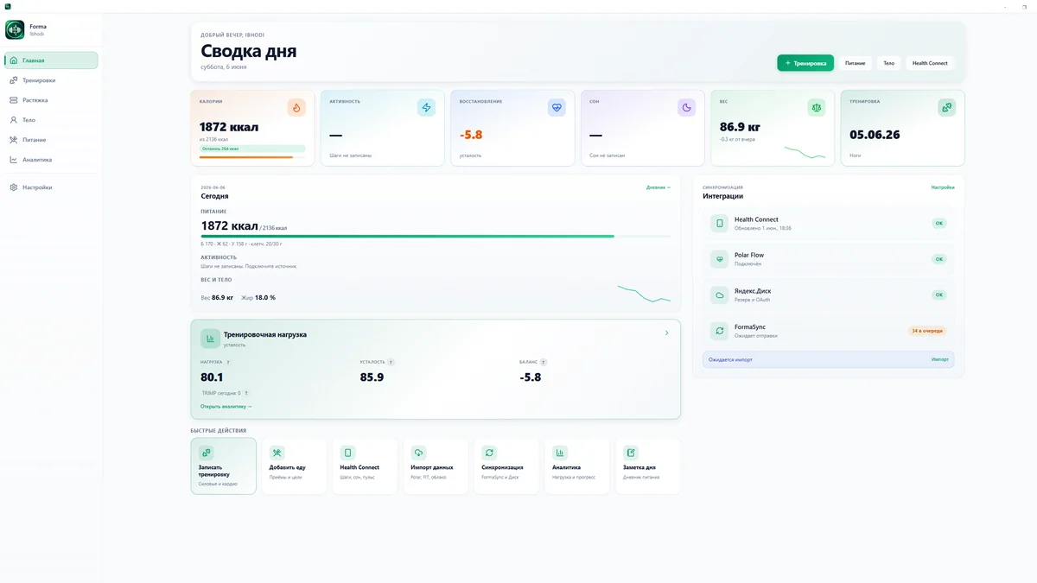Click the Health Connect integration phone icon
Viewport: 1037px width, 583px height.
pyautogui.click(x=719, y=224)
